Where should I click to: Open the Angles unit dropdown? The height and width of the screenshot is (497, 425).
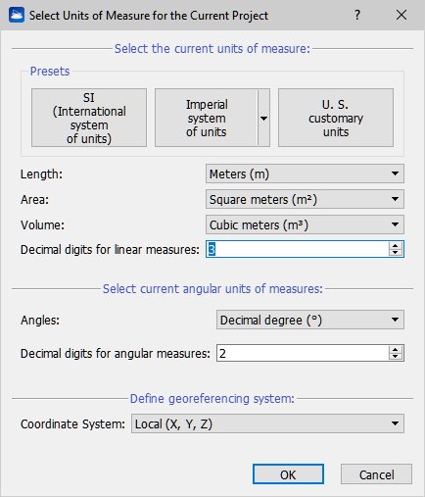pyautogui.click(x=310, y=320)
